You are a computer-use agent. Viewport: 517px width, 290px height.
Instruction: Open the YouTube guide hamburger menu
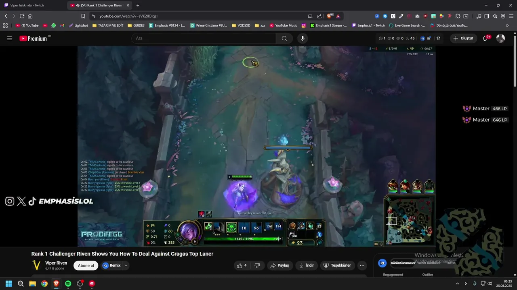click(10, 38)
